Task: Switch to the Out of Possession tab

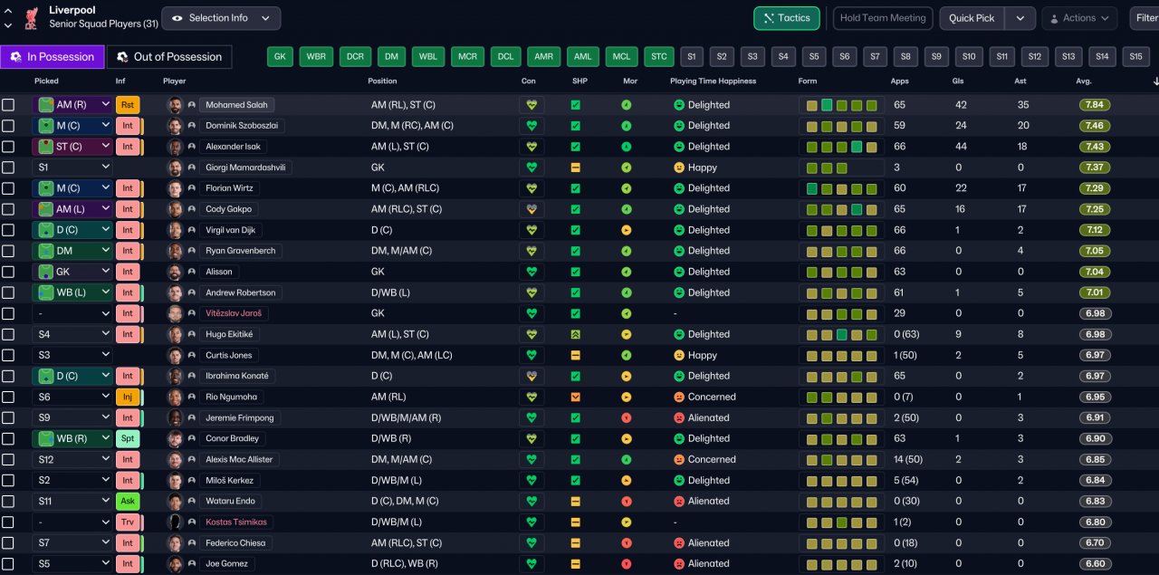Action: (x=169, y=57)
